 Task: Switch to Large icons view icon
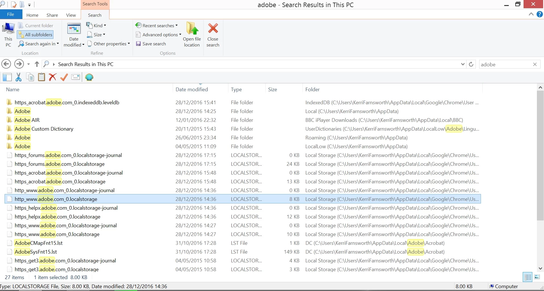[x=537, y=277]
